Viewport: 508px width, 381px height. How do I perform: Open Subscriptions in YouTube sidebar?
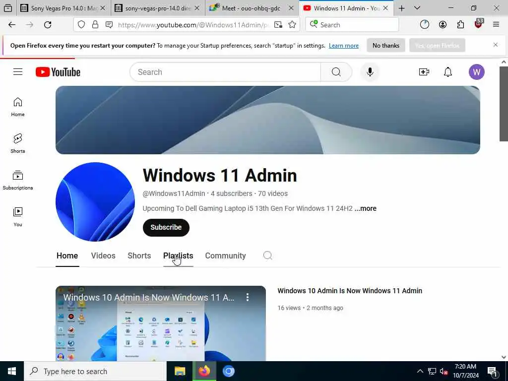click(x=18, y=180)
